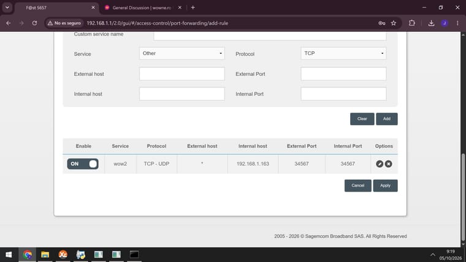
Task: Click the Clear button
Action: point(362,119)
